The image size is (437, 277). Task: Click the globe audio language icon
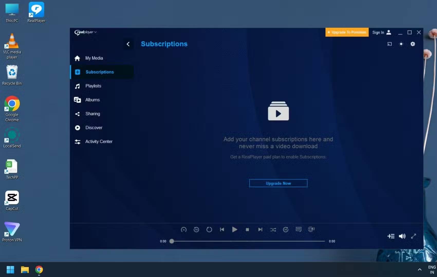[311, 229]
